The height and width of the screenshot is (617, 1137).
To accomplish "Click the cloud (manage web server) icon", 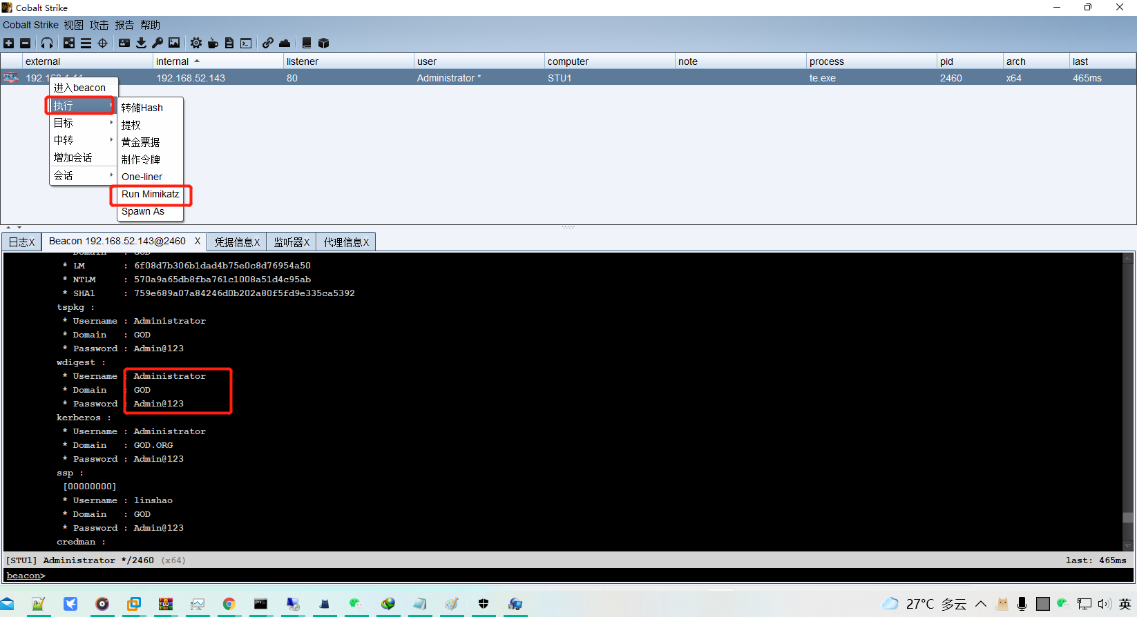I will [x=285, y=43].
